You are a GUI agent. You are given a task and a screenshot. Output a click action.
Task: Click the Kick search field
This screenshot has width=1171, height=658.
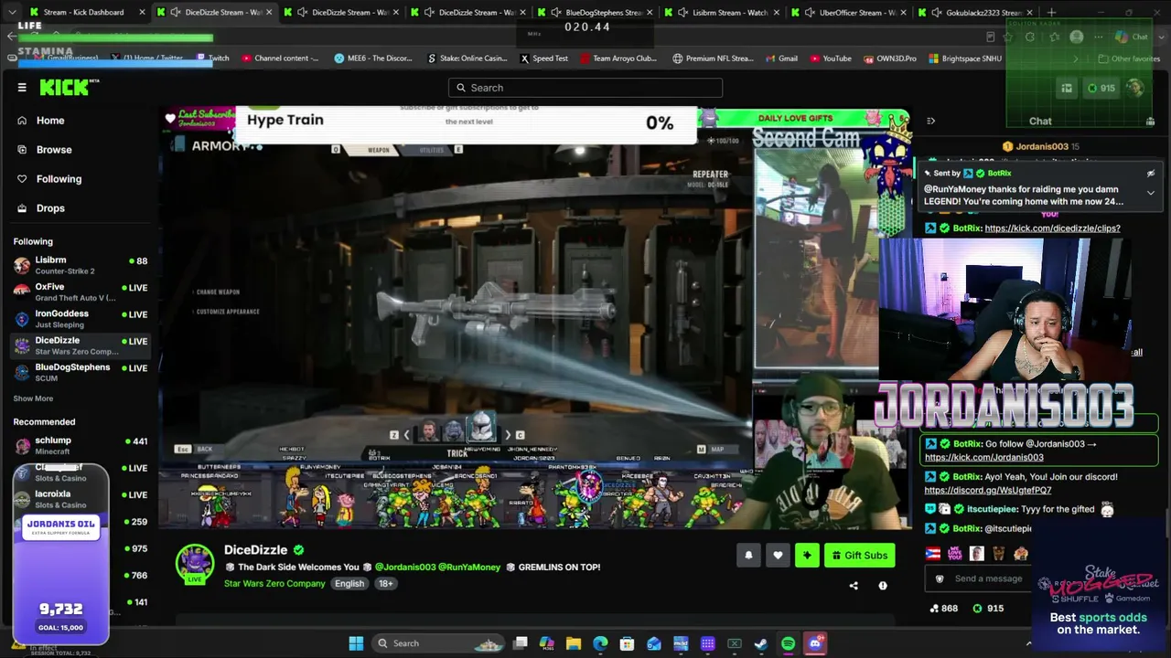pos(585,88)
